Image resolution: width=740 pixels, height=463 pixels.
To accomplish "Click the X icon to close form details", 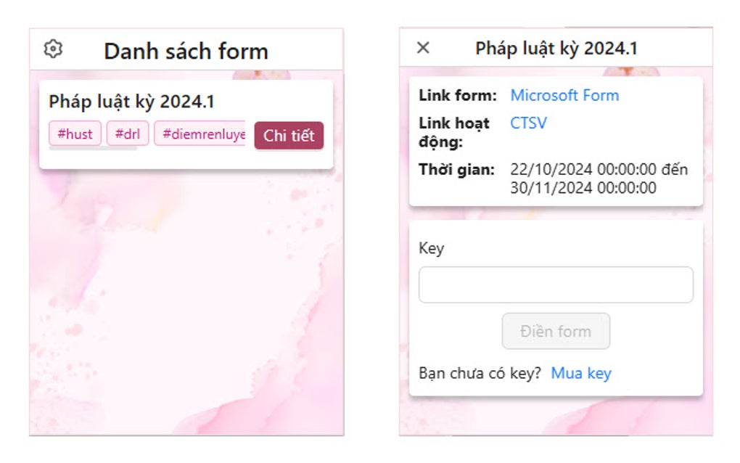I will pos(423,46).
